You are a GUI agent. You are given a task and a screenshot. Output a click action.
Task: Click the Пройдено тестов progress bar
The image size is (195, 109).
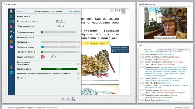click(x=59, y=42)
